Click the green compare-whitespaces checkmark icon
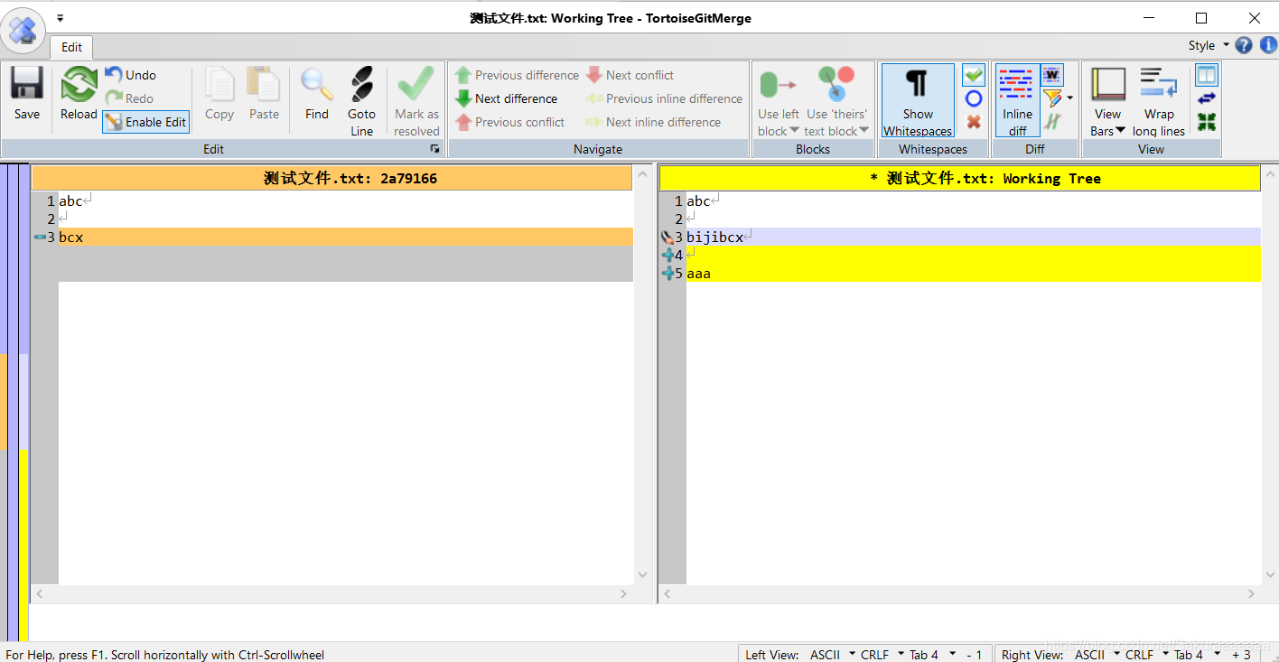This screenshot has height=662, width=1279. [x=974, y=75]
